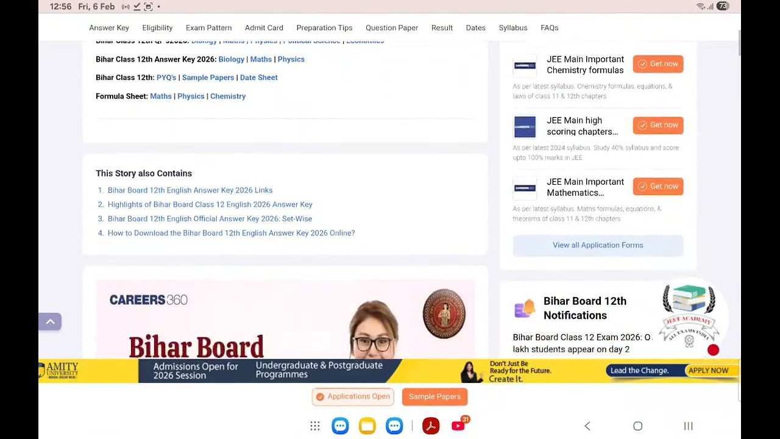Open the JEE Main Important Mathematics title

point(585,187)
